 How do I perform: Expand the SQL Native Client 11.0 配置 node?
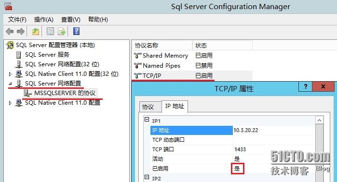[x=10, y=103]
